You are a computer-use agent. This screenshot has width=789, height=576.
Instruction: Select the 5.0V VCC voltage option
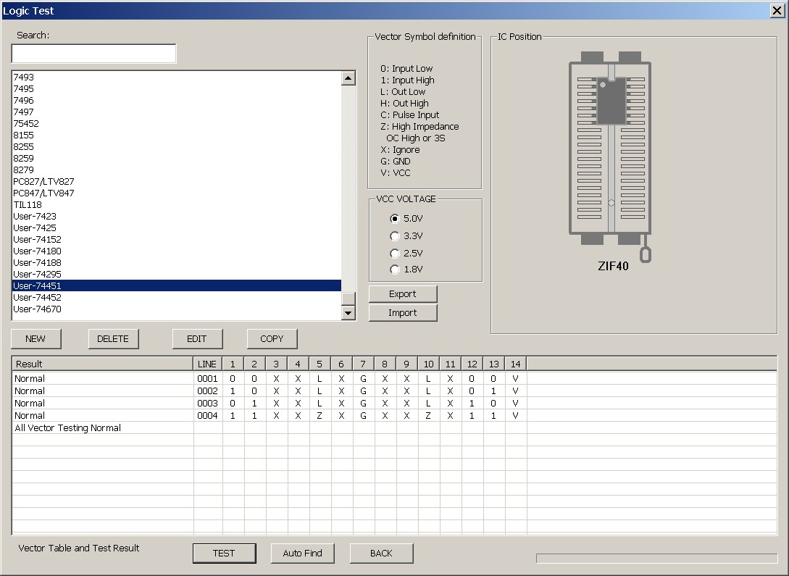coord(395,219)
